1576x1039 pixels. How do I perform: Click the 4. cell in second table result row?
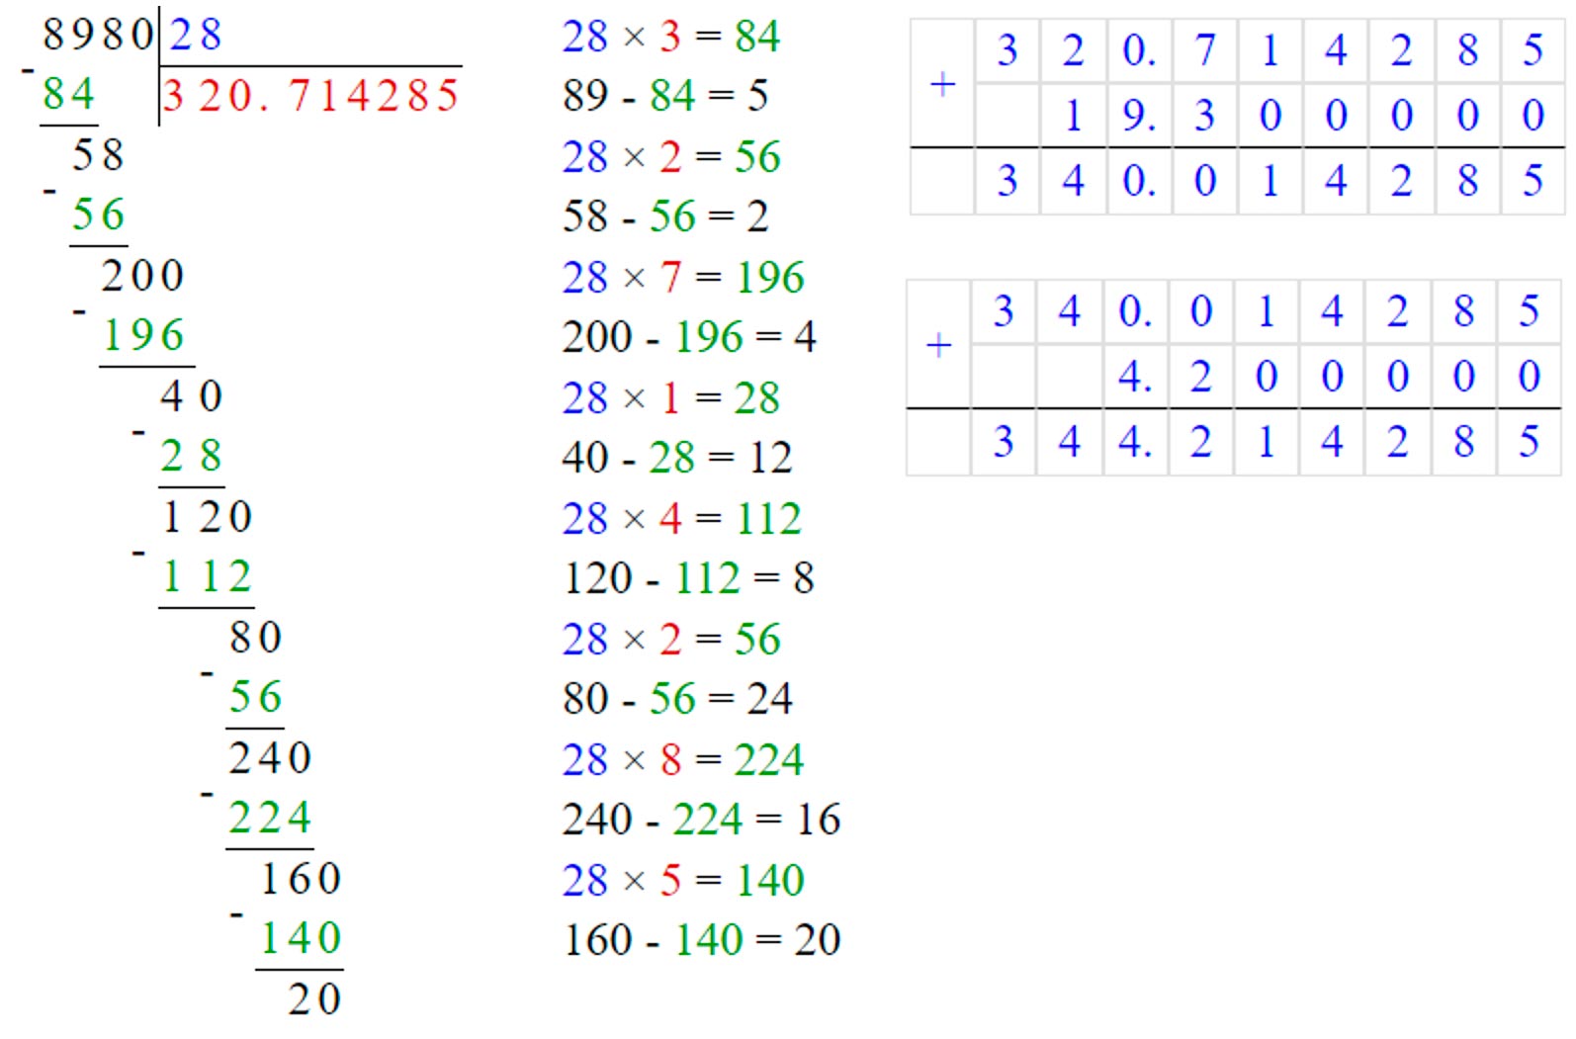(1135, 442)
